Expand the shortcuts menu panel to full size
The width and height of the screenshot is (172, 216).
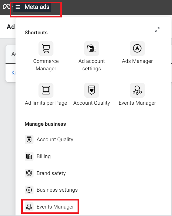tap(157, 30)
